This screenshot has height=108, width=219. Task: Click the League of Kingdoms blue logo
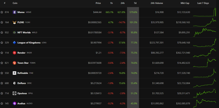tap(14, 43)
